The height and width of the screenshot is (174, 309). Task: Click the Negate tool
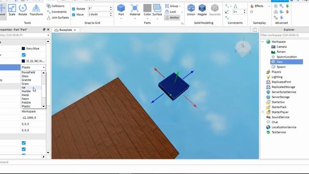pyautogui.click(x=202, y=10)
